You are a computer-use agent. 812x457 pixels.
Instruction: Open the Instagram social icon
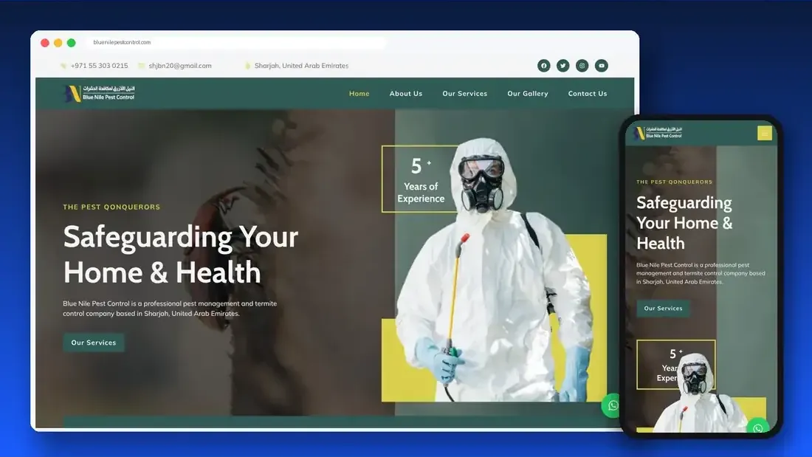[x=582, y=66]
